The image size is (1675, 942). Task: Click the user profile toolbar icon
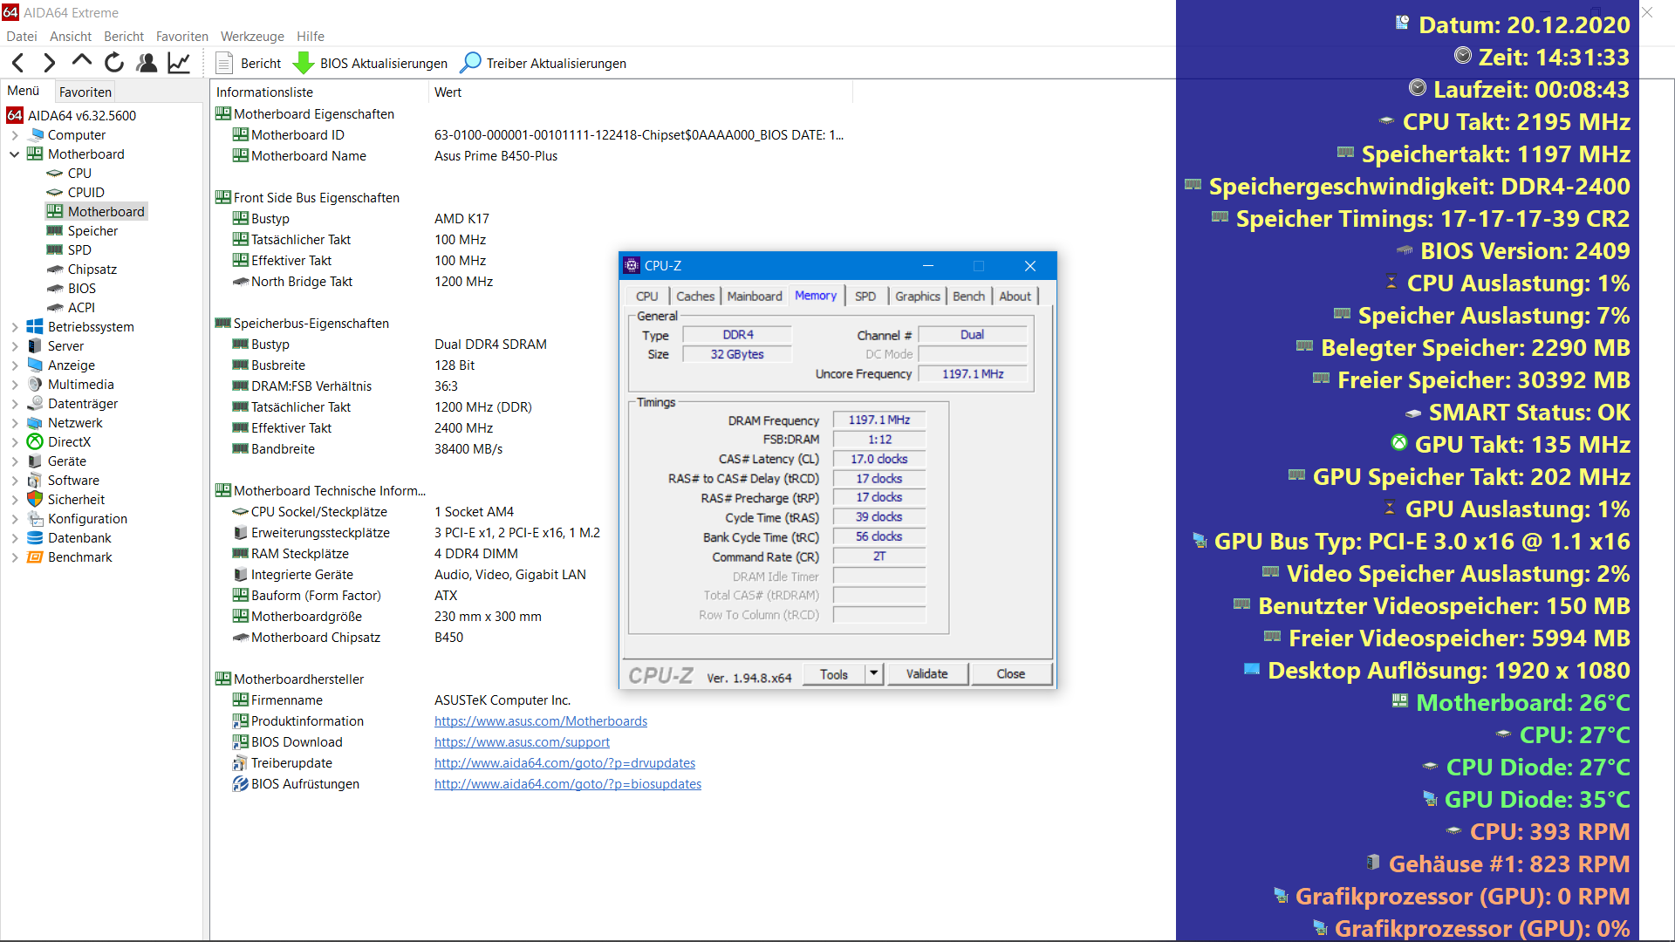[x=147, y=62]
